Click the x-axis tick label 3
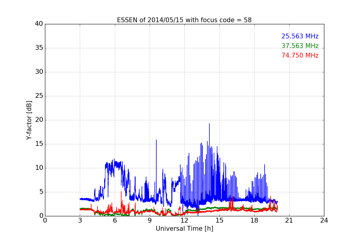 point(80,220)
